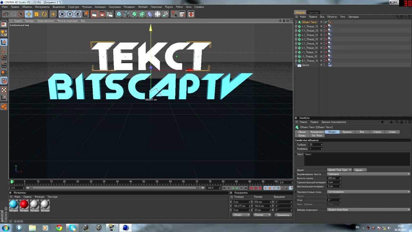Click the coordinate system icon
The width and height of the screenshot is (412, 232).
click(x=85, y=14)
